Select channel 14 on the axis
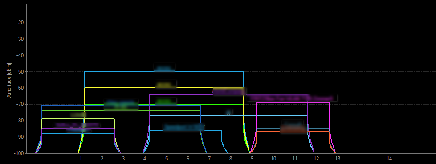Screen dimensions: 436x164 click(389, 159)
